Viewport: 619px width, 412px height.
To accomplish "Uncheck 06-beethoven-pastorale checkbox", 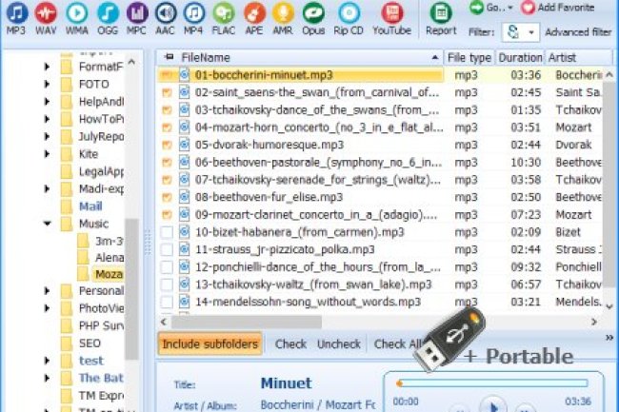I will 167,162.
